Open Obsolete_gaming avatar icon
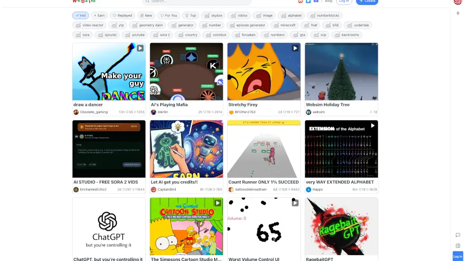Viewport: 465px width, 261px height. coord(76,112)
